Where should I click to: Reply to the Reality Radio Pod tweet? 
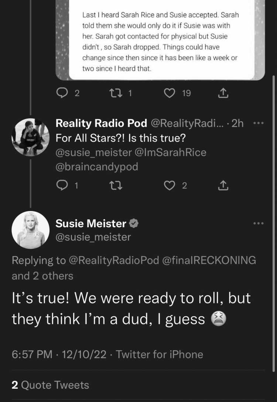point(62,185)
